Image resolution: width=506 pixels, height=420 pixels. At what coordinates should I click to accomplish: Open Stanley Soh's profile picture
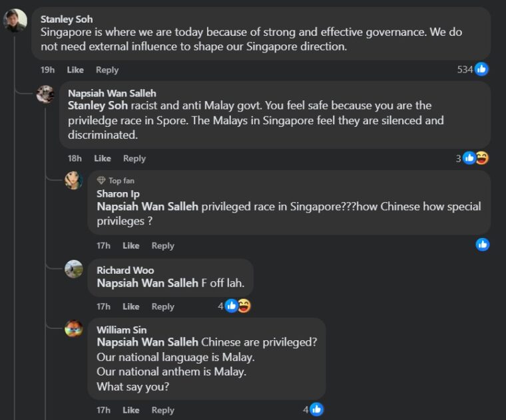(x=15, y=21)
